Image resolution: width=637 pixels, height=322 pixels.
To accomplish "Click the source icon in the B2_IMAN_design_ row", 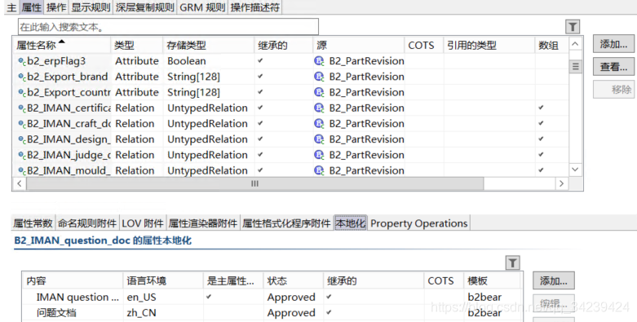I will (319, 139).
